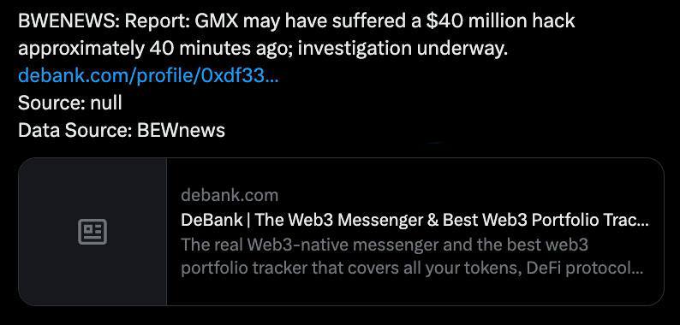Click the 'BEWnews' data source name
The image size is (680, 325).
[x=181, y=130]
